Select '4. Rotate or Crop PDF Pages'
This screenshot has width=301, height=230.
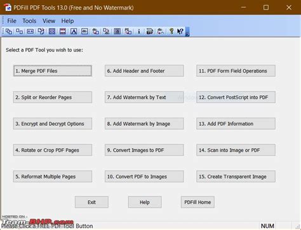(x=53, y=150)
